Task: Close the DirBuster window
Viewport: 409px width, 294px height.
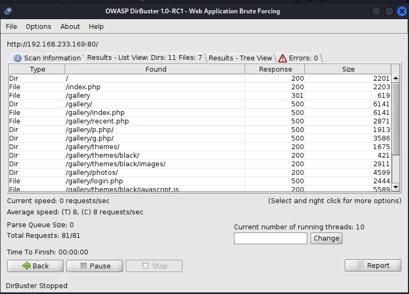Action: tap(402, 11)
